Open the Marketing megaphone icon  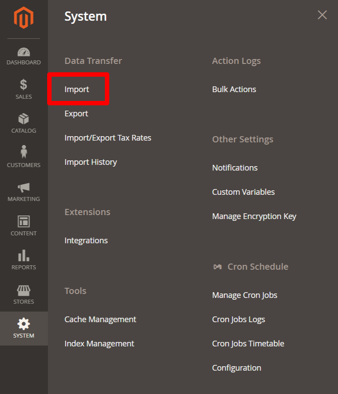24,187
